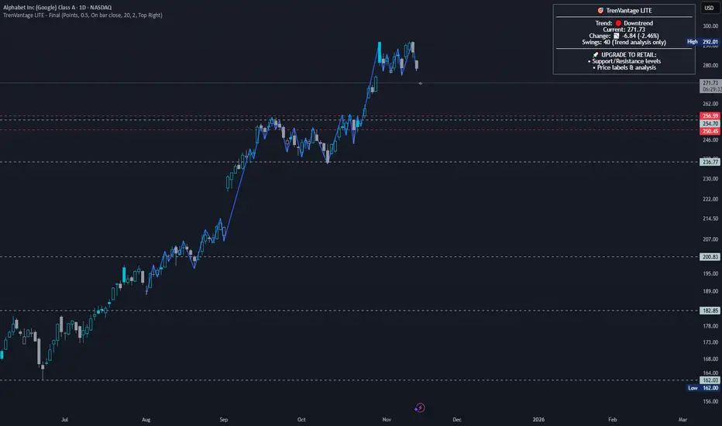Click the Alphabet Inc symbol title
The image size is (722, 426).
pyautogui.click(x=57, y=8)
